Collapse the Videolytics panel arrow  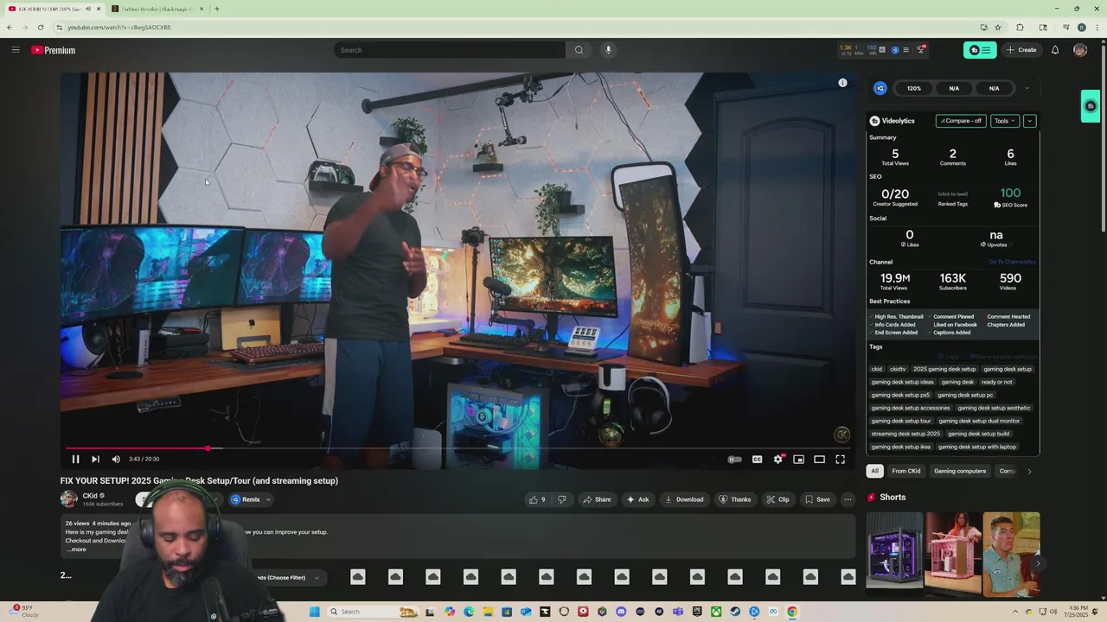tap(1029, 121)
